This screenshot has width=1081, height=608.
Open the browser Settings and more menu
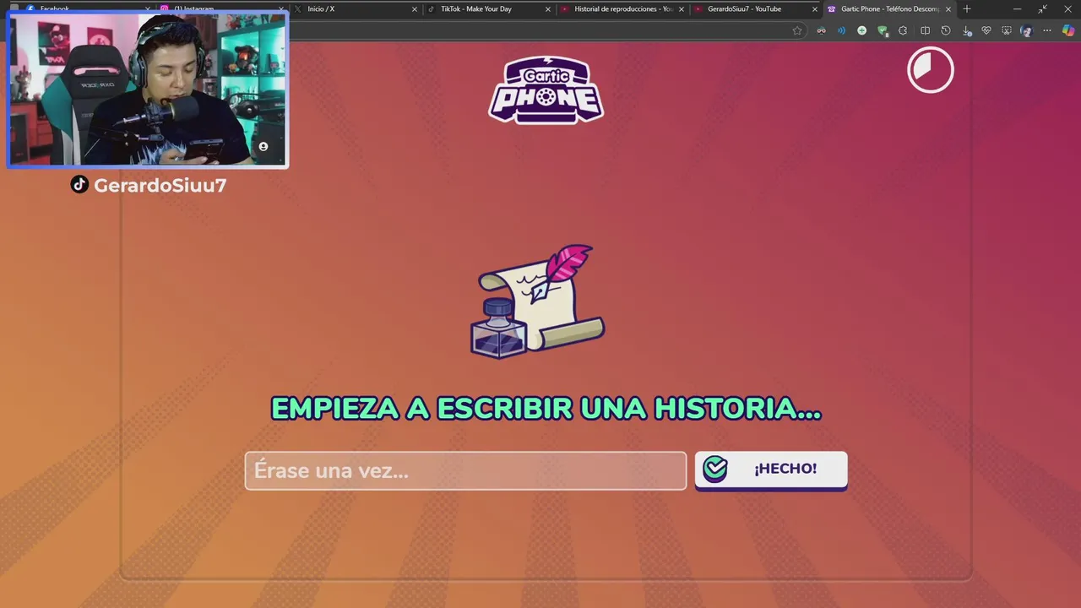pyautogui.click(x=1047, y=30)
